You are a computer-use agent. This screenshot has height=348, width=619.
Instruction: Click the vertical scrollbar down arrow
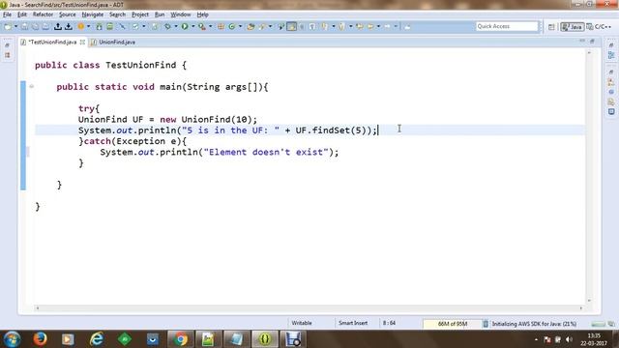pyautogui.click(x=589, y=301)
